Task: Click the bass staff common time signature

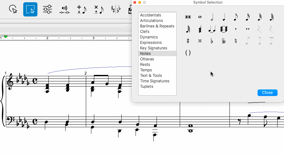Action: tap(35, 121)
